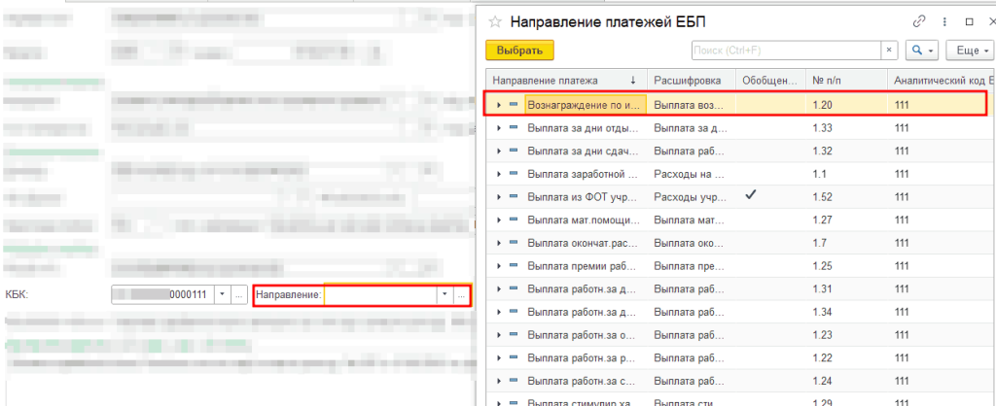Open the Направление field dropdown arrow
This screenshot has height=406, width=996.
(x=445, y=295)
